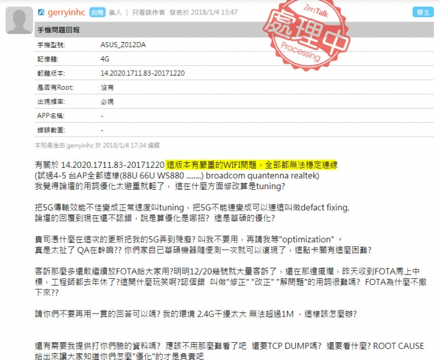The image size is (440, 360).
Task: Click the sentence with "optimization" in quotes
Action: coord(189,240)
